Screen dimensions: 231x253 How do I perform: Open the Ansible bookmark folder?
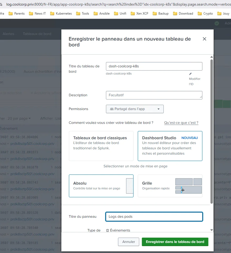tap(101, 14)
